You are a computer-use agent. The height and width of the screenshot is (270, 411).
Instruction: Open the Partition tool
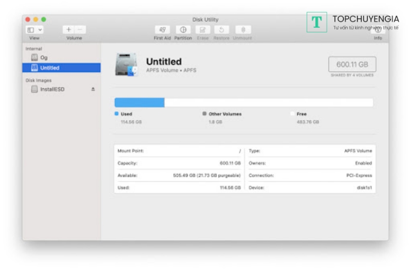pyautogui.click(x=183, y=30)
